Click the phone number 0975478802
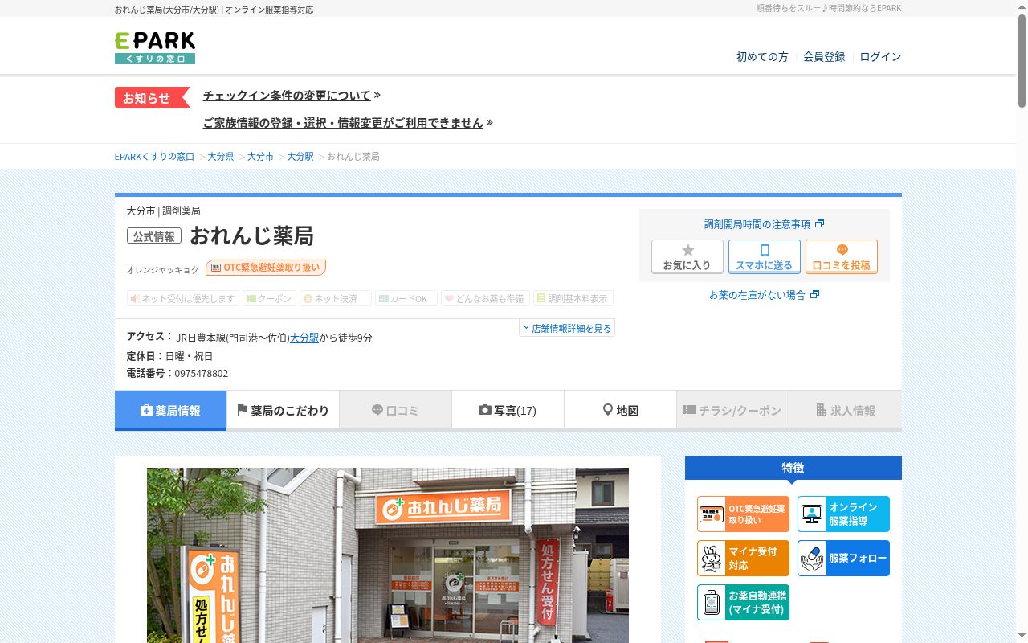Screen dimensions: 1028x643 coord(202,374)
